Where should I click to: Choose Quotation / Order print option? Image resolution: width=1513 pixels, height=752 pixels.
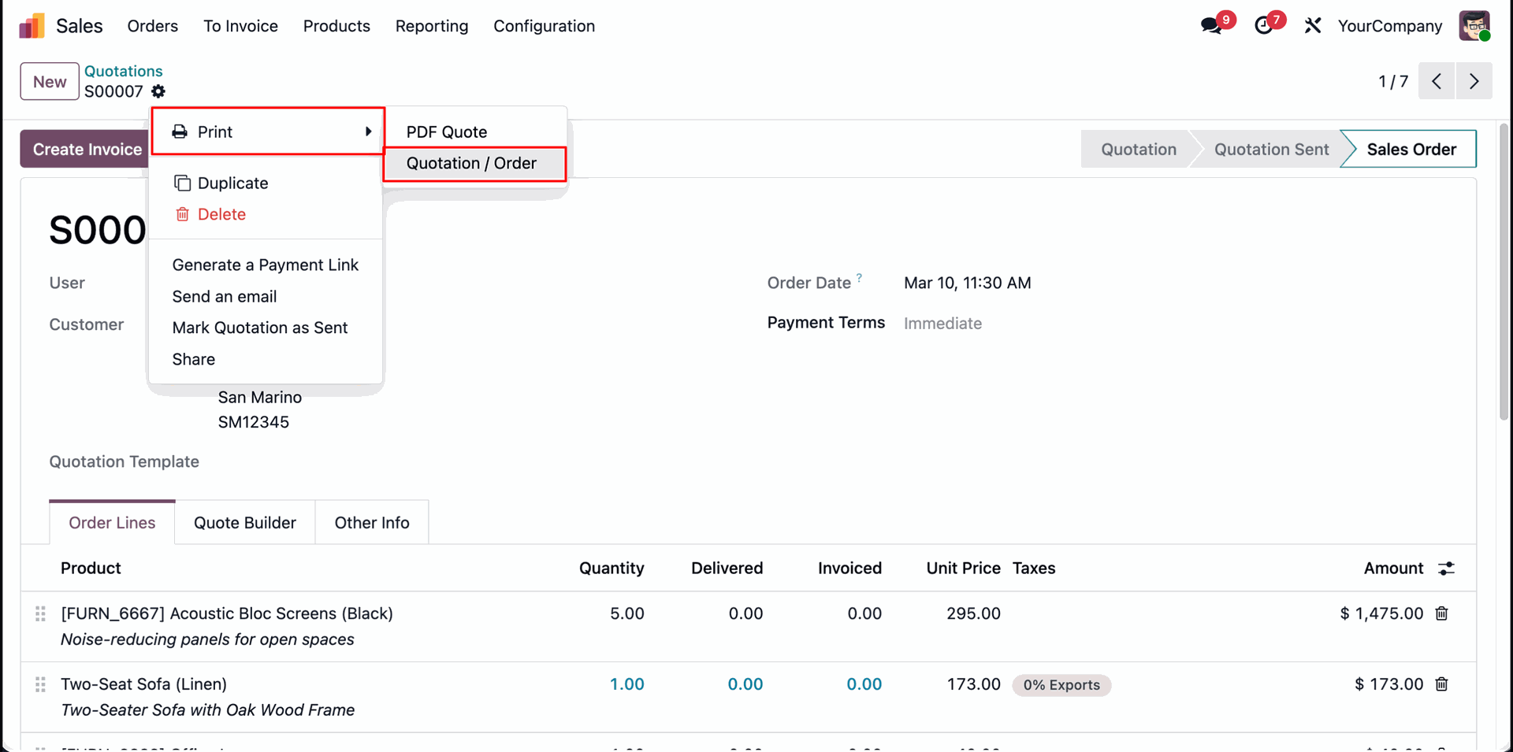coord(471,163)
